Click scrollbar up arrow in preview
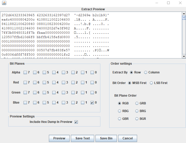Screen dimensions: 186x143 tap(184, 14)
